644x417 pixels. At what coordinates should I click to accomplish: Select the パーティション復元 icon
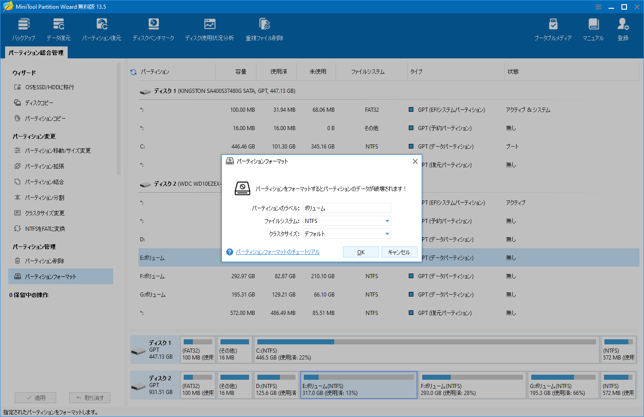tap(101, 28)
